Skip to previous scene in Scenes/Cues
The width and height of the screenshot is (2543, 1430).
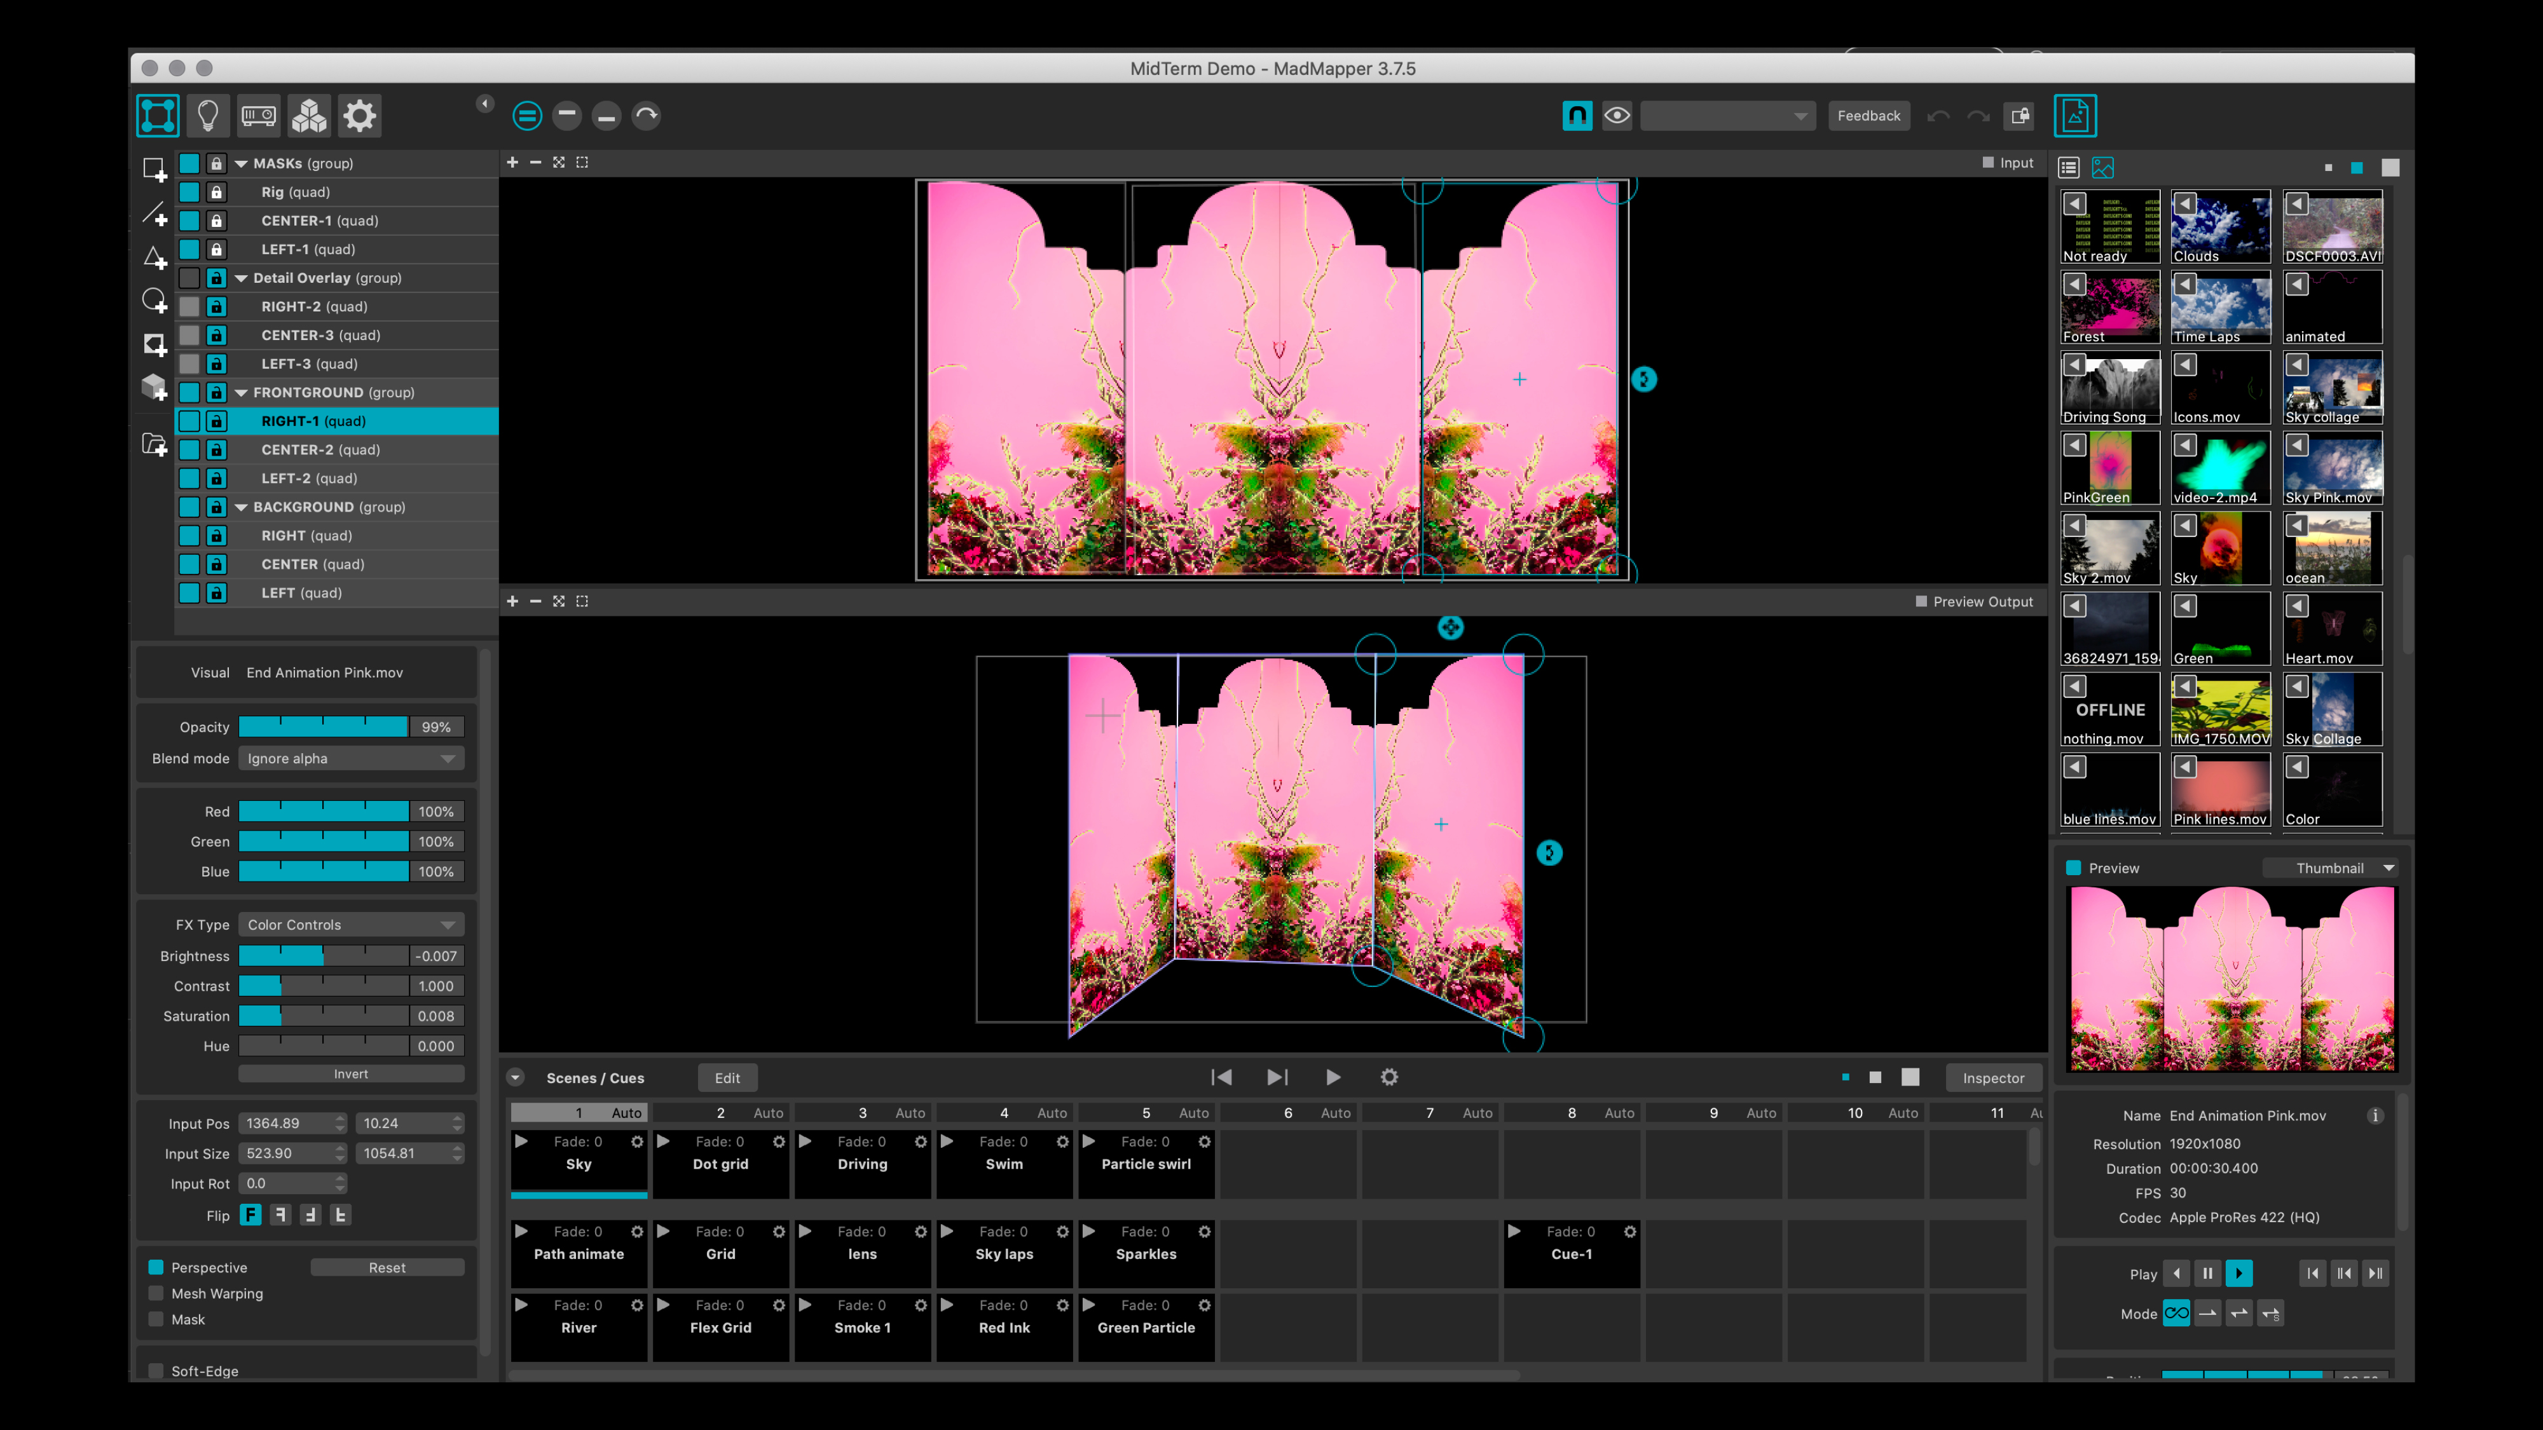tap(1221, 1077)
